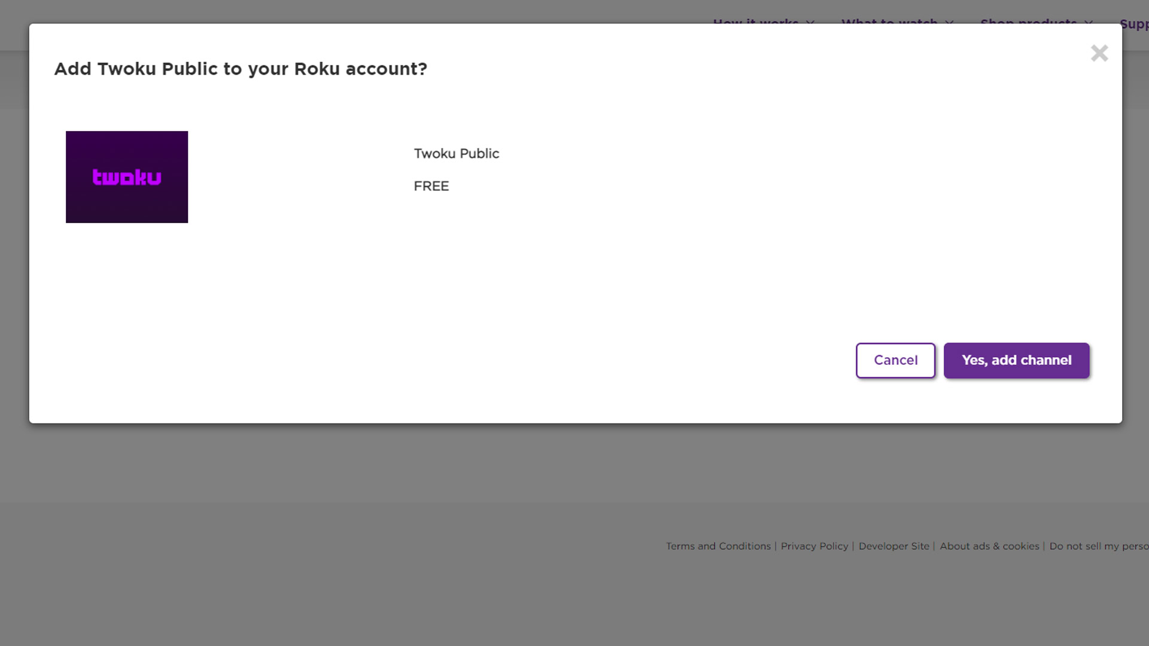Open the Terms and Conditions link
Screen dimensions: 1149x646
[x=718, y=546]
